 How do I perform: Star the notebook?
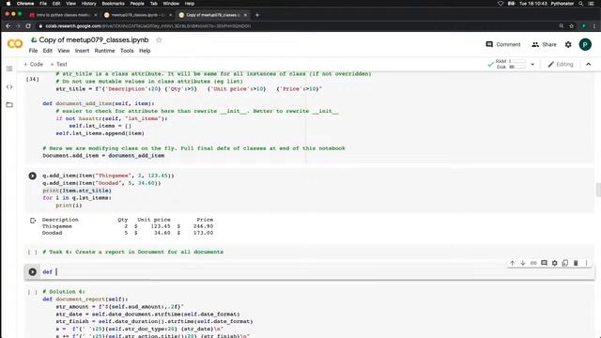point(159,39)
